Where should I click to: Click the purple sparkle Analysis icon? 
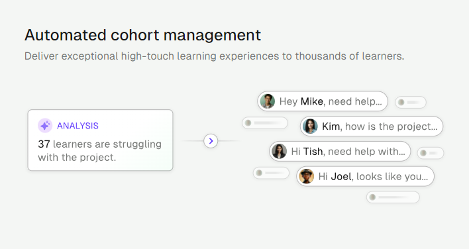coord(45,126)
